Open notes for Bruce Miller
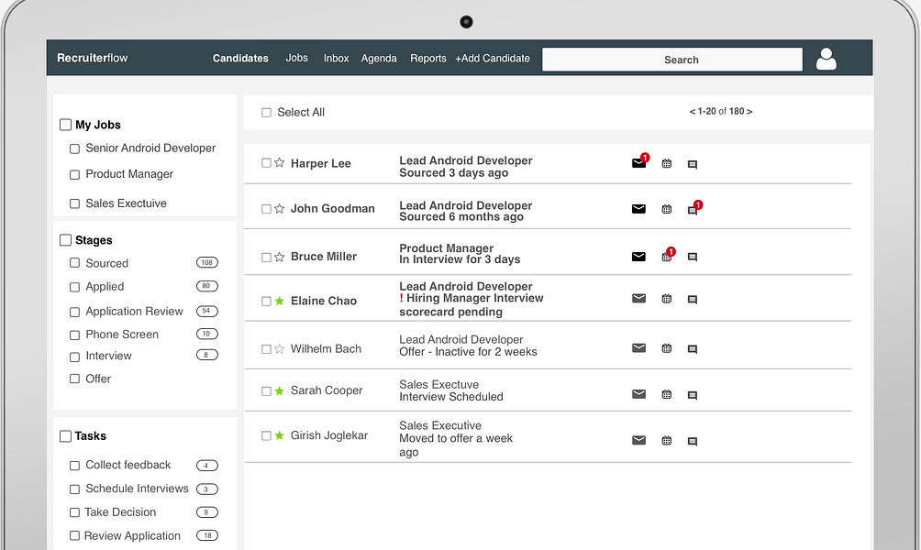The width and height of the screenshot is (921, 550). click(693, 257)
